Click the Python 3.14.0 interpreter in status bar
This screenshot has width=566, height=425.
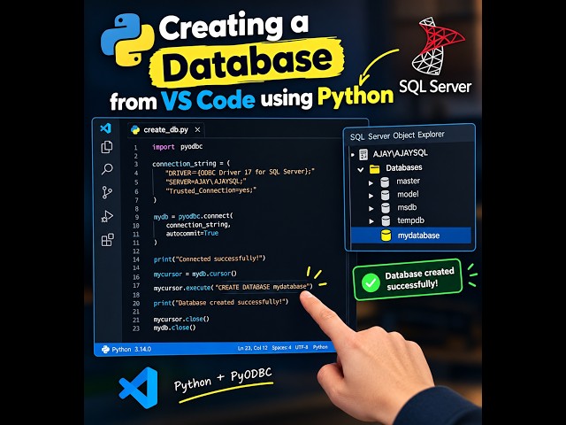pyautogui.click(x=126, y=349)
